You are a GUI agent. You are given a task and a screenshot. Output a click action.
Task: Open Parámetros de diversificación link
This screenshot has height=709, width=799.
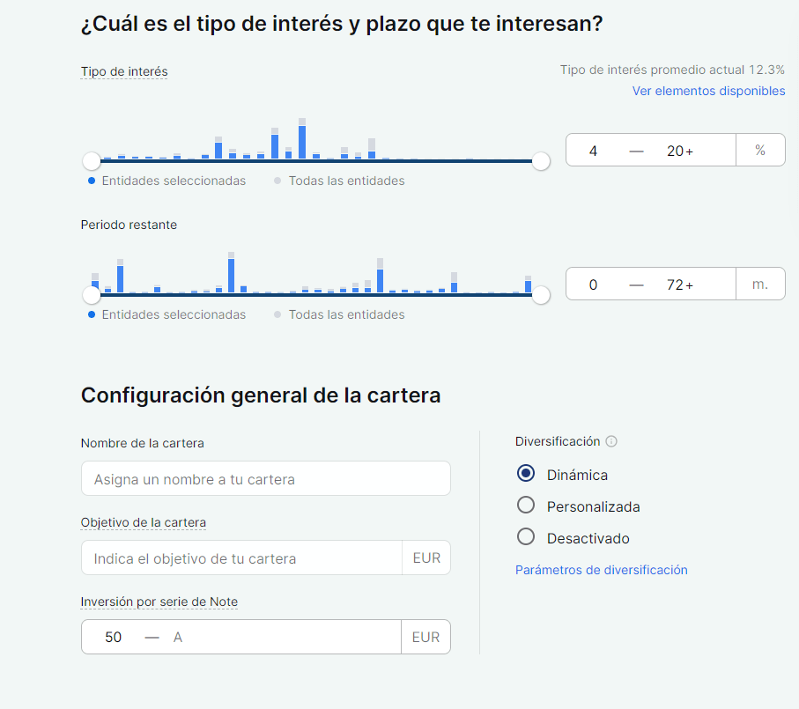point(601,570)
